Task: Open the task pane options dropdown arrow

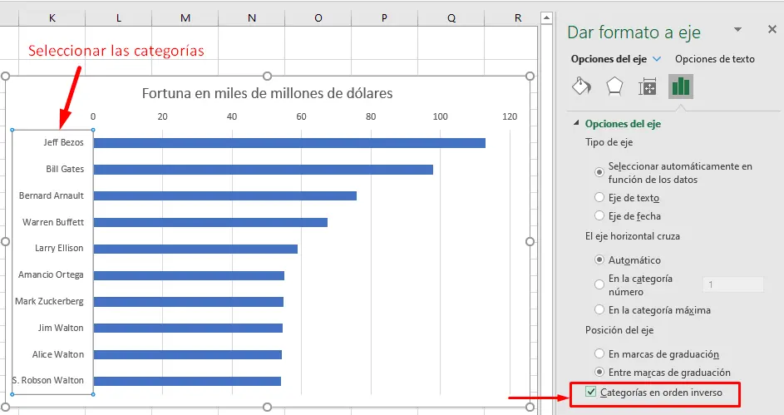Action: [x=737, y=29]
